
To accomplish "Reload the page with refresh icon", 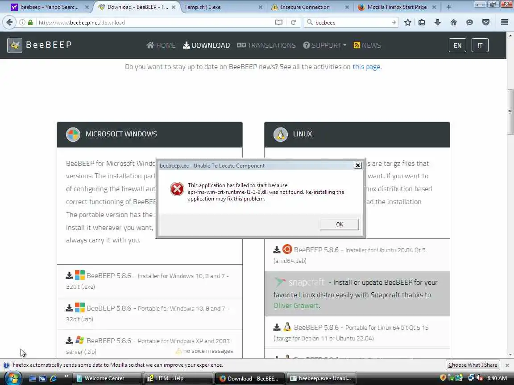I will [294, 22].
